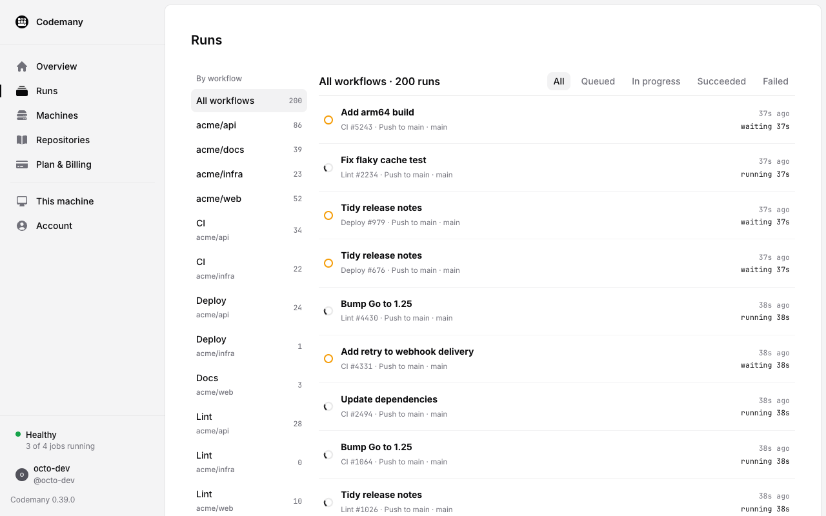Select All workflows filter
The height and width of the screenshot is (516, 826).
(249, 101)
